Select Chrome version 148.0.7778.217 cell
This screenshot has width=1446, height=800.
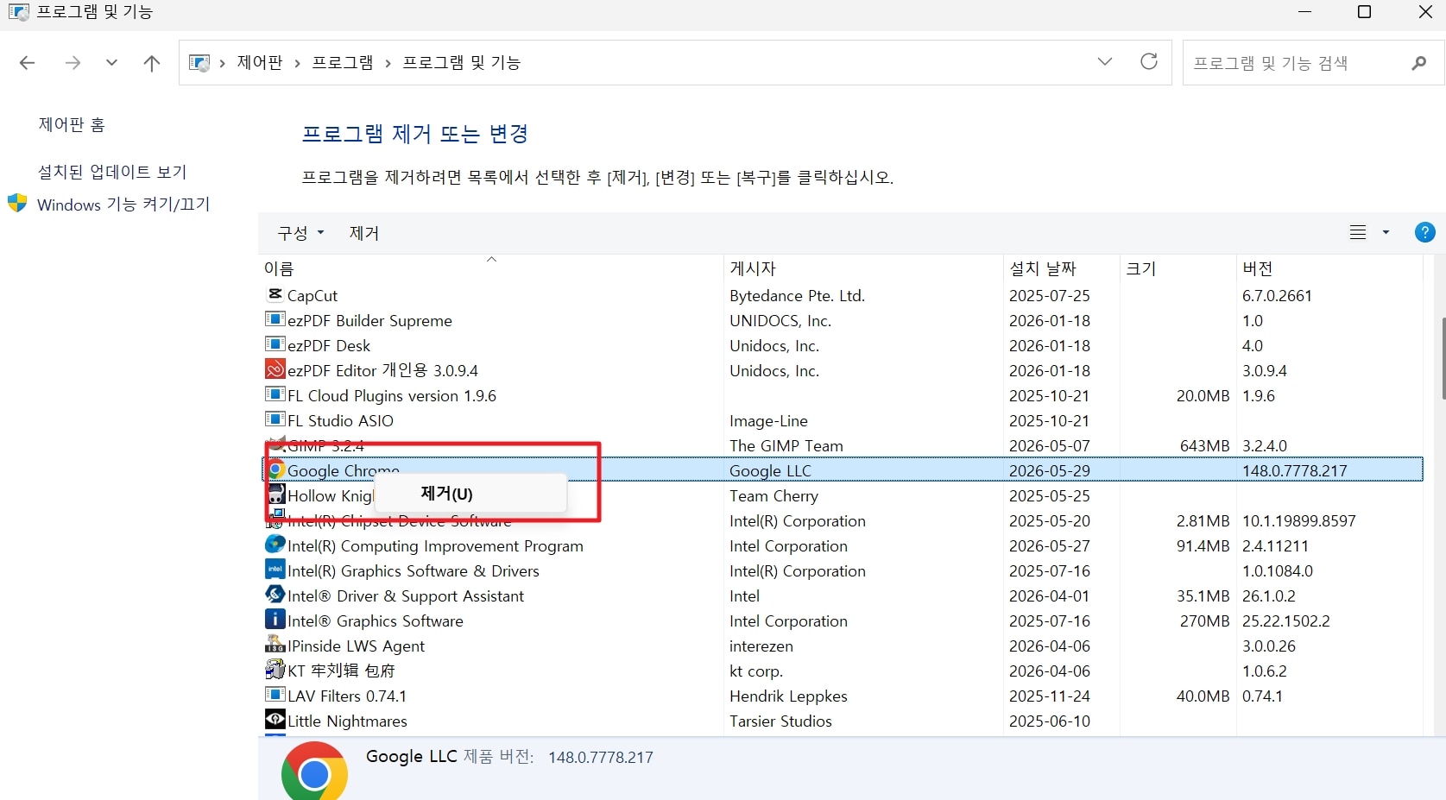click(1294, 470)
